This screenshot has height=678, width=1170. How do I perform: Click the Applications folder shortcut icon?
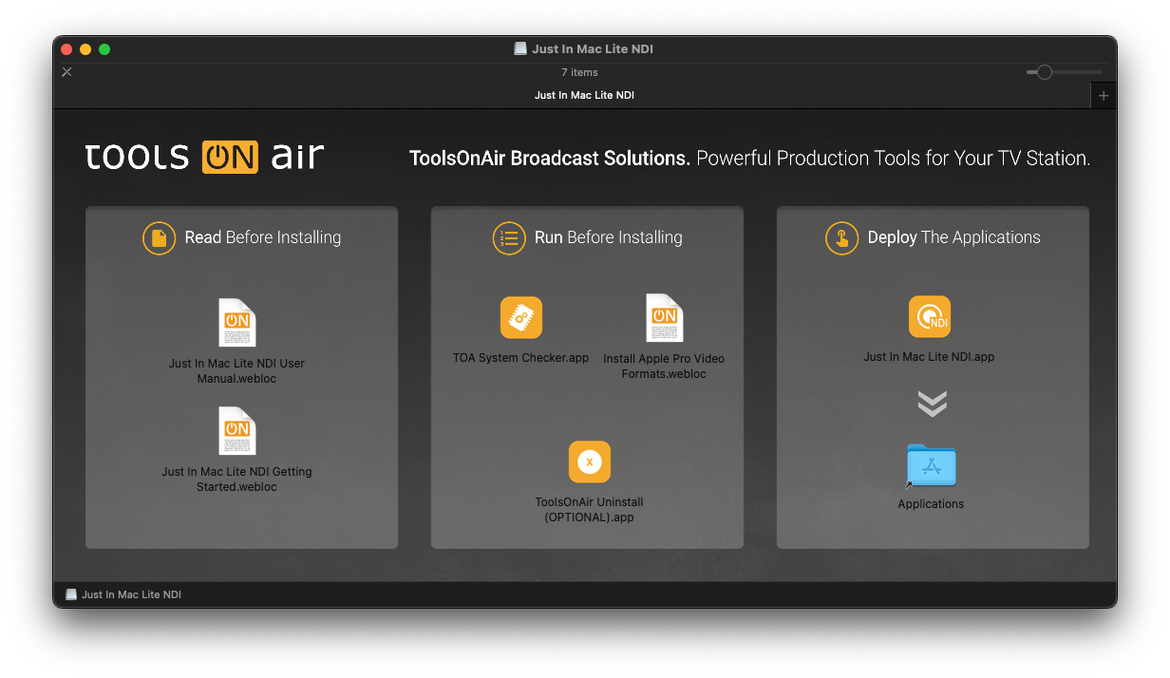[931, 466]
